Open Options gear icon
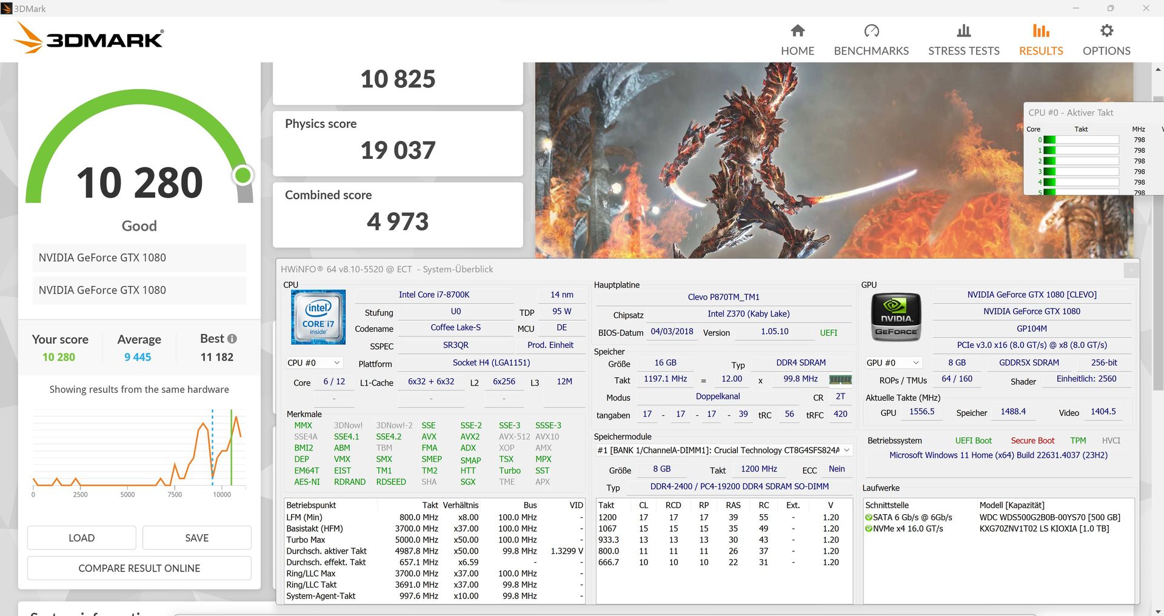 pyautogui.click(x=1106, y=30)
